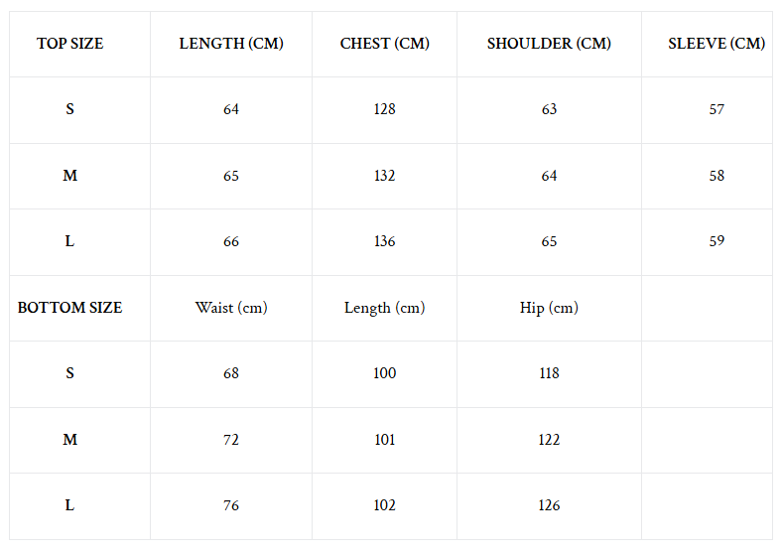Click chest value 128 for top size S

(x=384, y=109)
